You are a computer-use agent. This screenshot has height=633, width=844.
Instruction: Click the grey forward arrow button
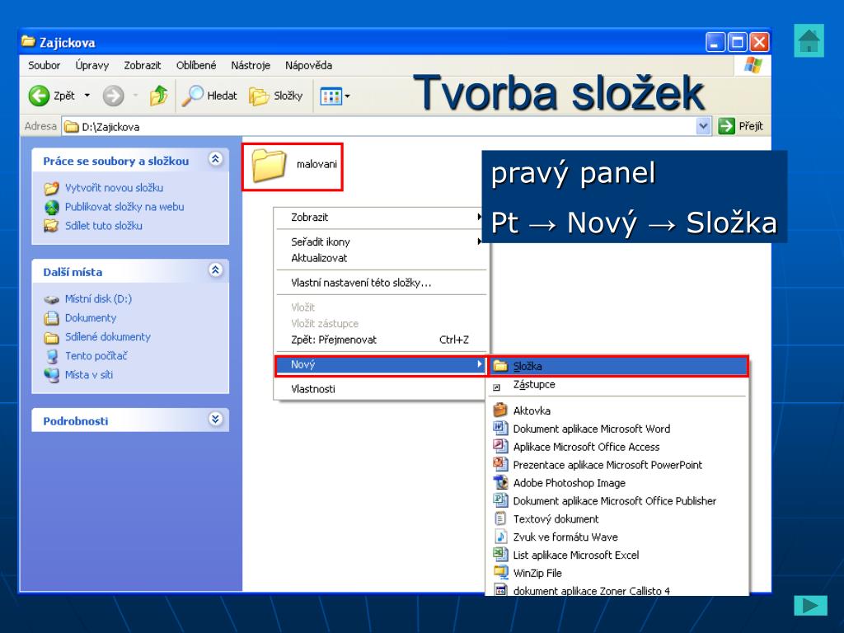pos(113,96)
